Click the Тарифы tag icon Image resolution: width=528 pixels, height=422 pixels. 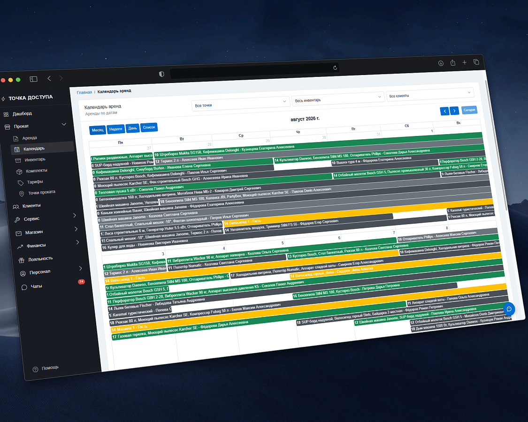click(21, 183)
